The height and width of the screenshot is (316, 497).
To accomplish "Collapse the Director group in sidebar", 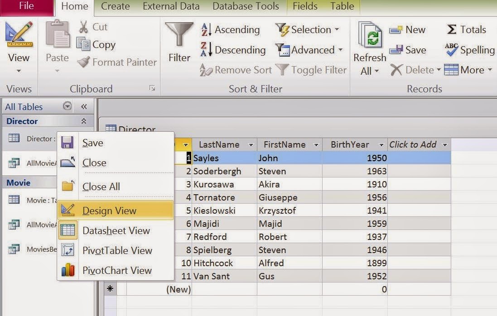I will coord(85,121).
